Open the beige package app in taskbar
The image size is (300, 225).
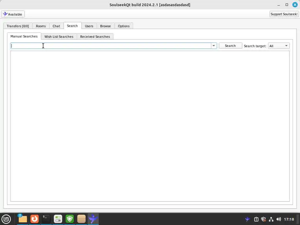[x=81, y=219]
